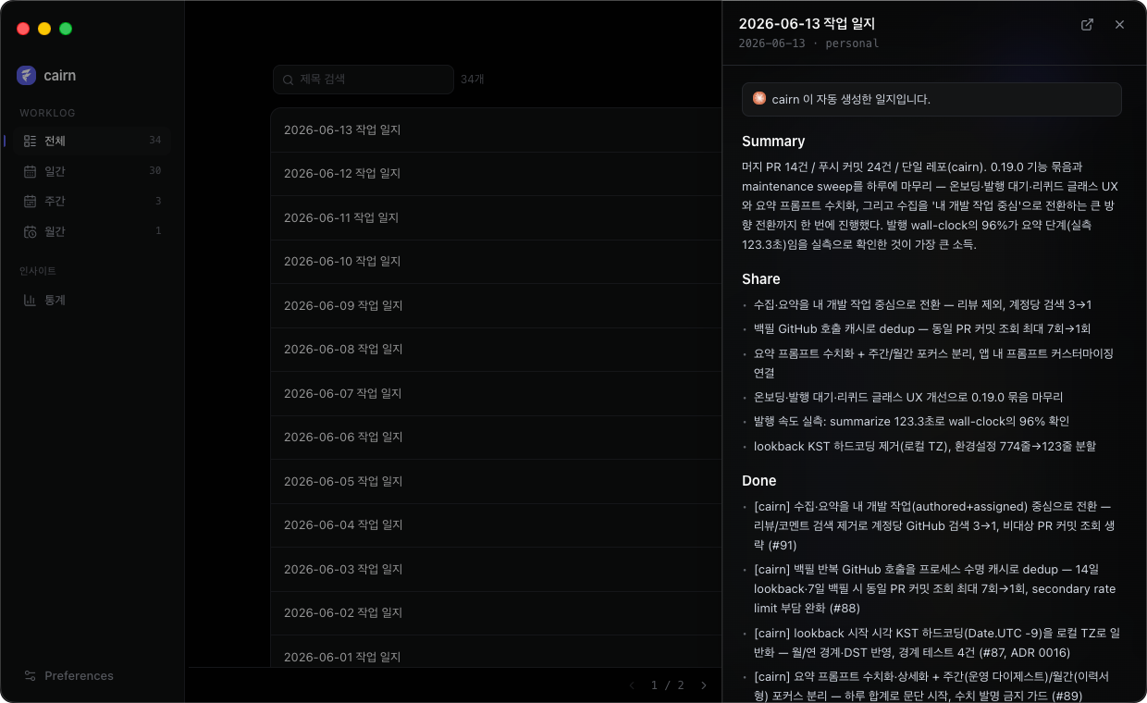Click the cairn auto-generated notice icon
Image resolution: width=1147 pixels, height=703 pixels.
point(759,98)
